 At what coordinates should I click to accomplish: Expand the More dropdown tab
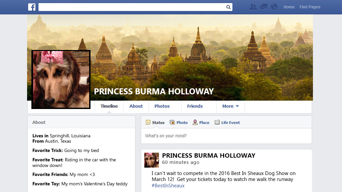click(230, 106)
